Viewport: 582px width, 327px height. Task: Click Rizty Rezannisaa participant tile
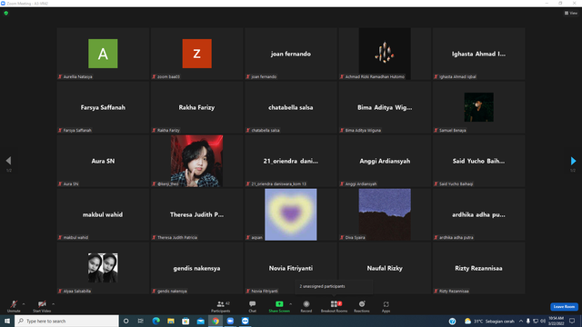(478, 268)
